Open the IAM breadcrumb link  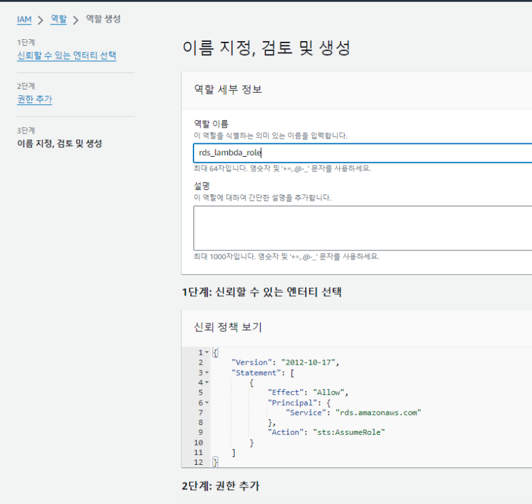pos(24,19)
